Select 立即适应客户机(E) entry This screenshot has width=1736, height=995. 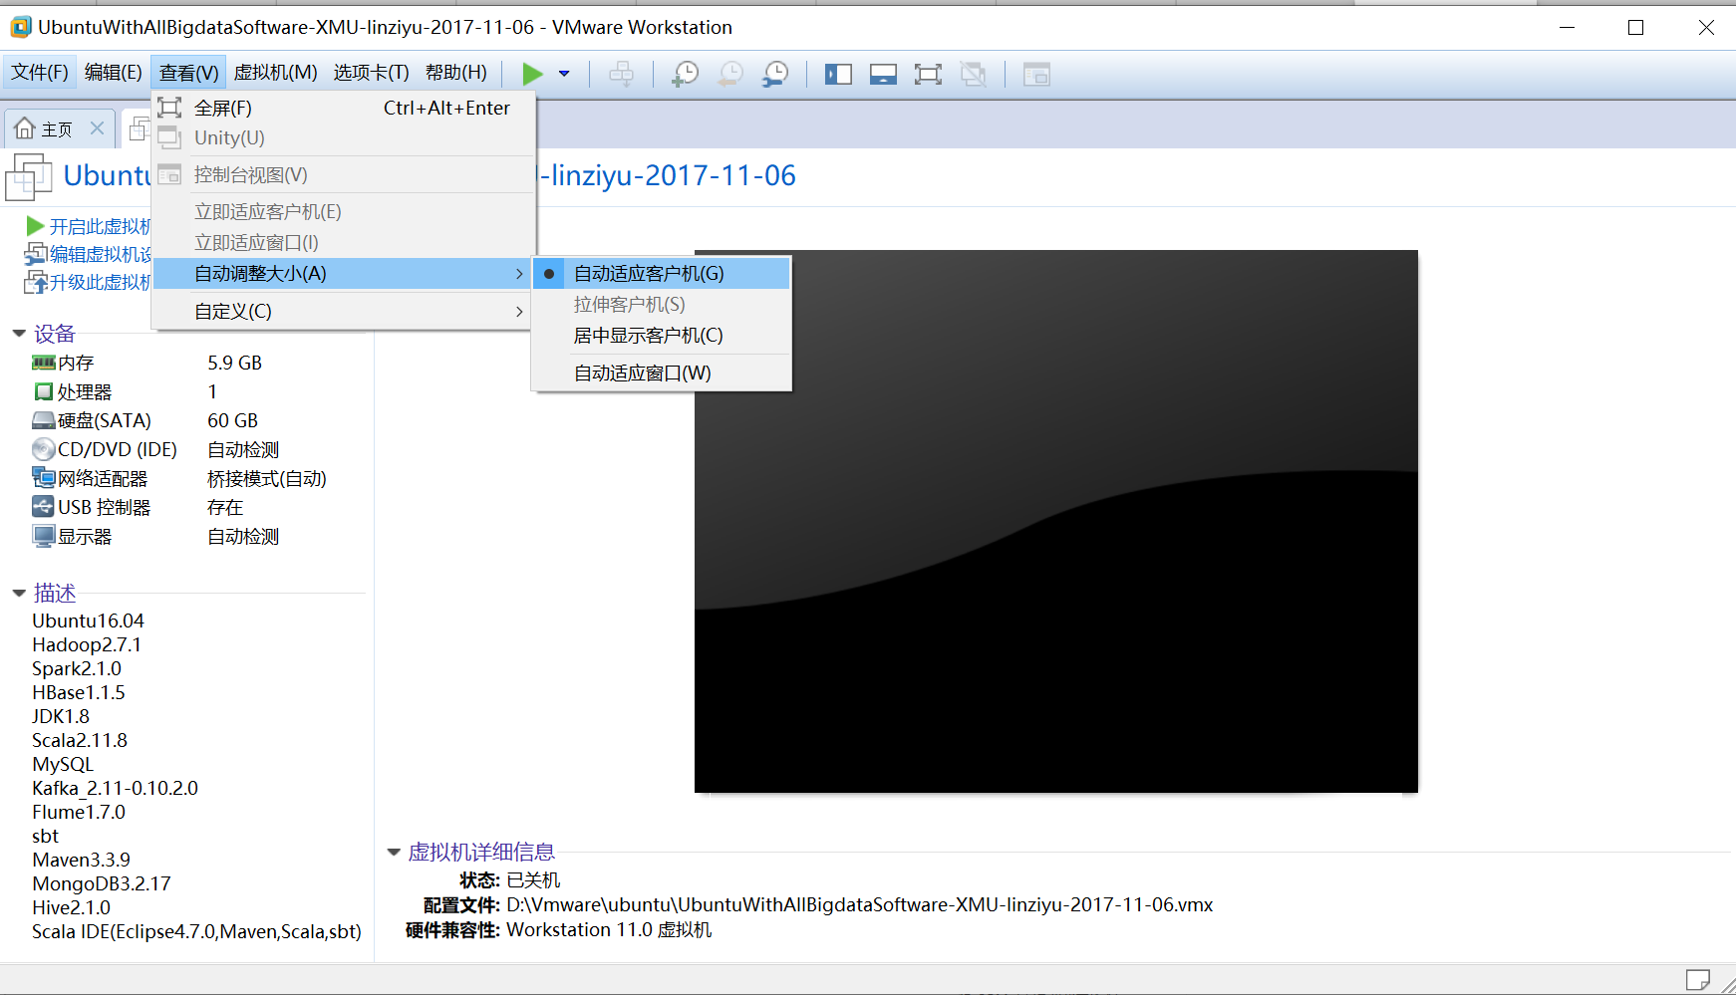point(344,211)
